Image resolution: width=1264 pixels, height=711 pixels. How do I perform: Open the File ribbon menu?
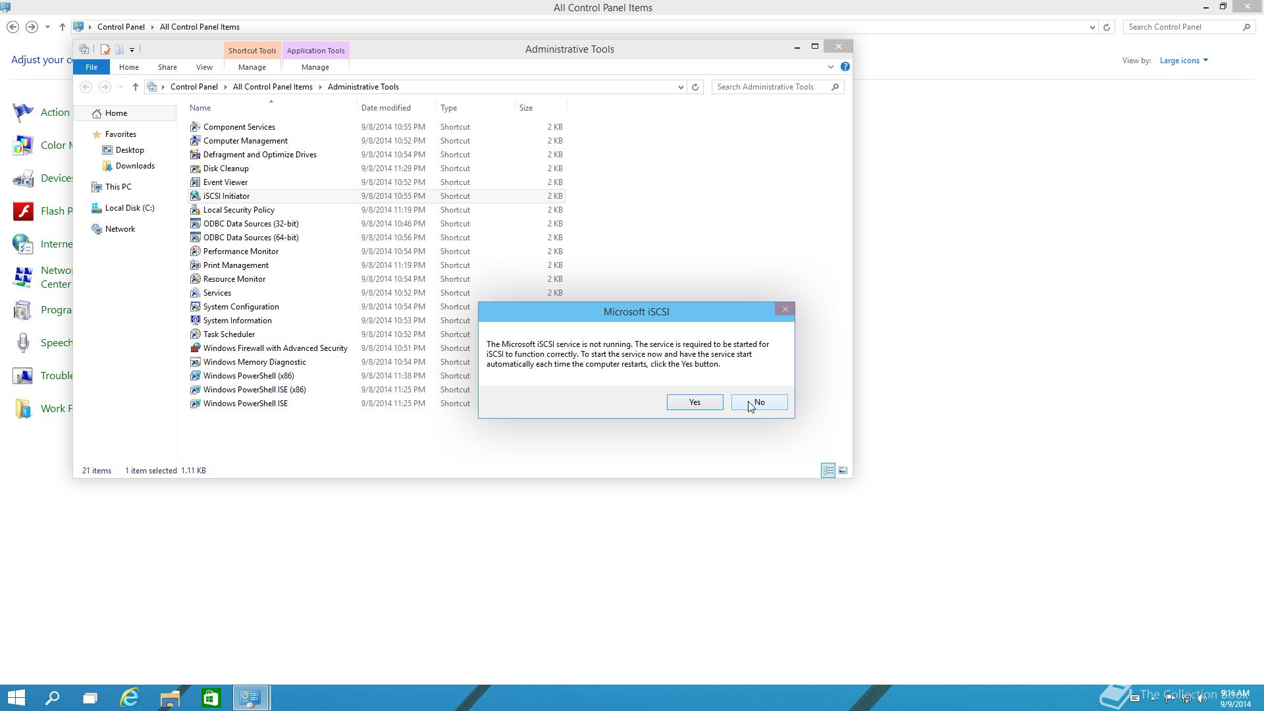(92, 67)
